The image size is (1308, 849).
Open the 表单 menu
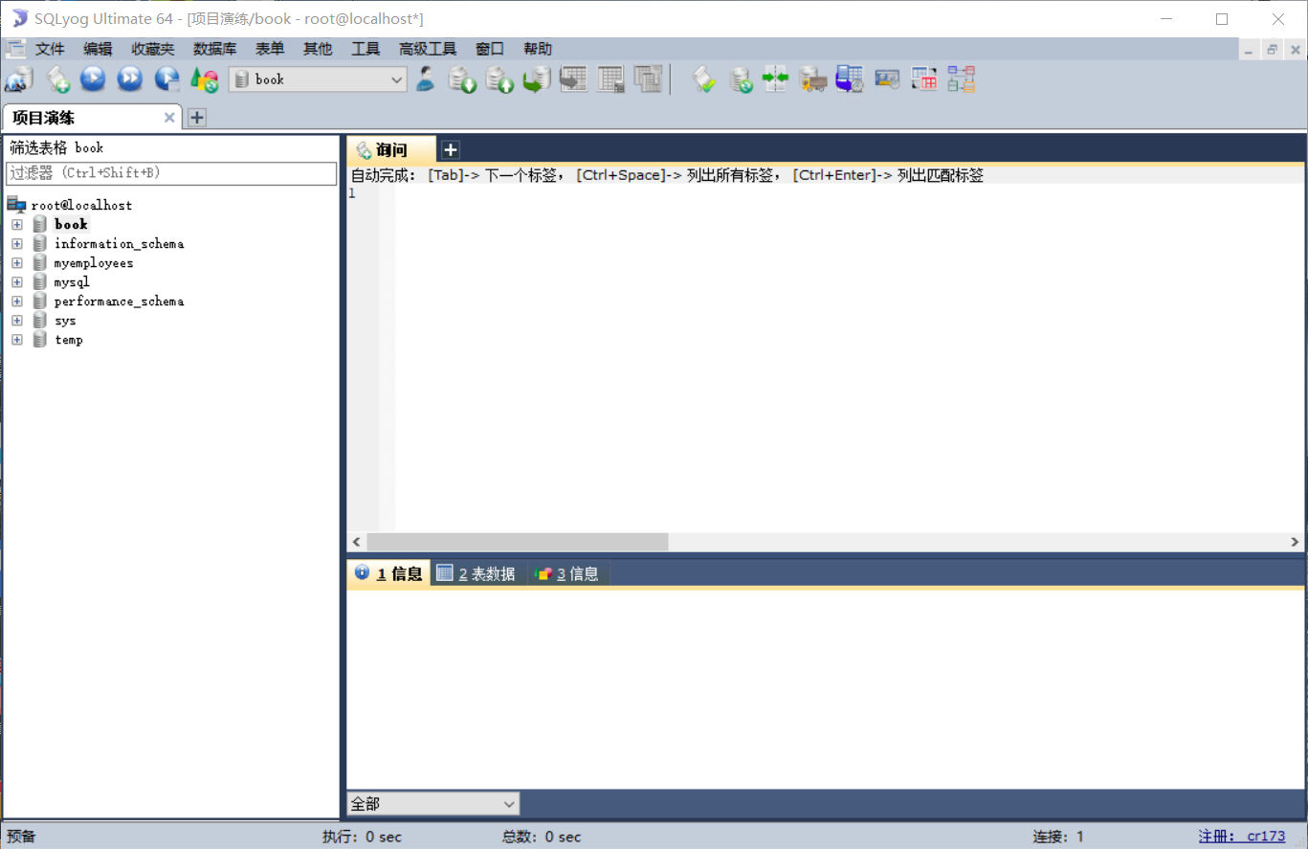[x=270, y=49]
